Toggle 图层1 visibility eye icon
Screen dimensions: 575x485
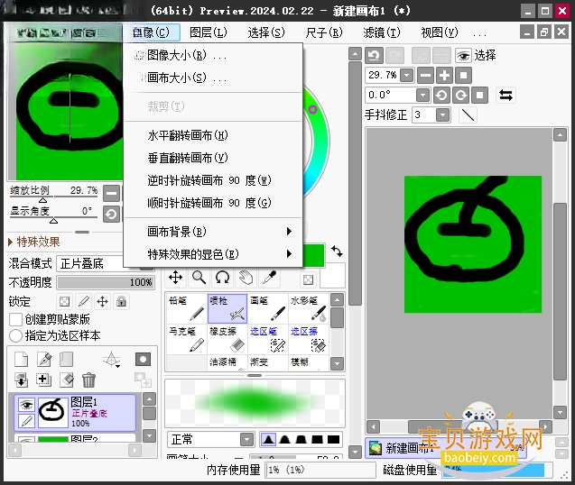point(26,405)
